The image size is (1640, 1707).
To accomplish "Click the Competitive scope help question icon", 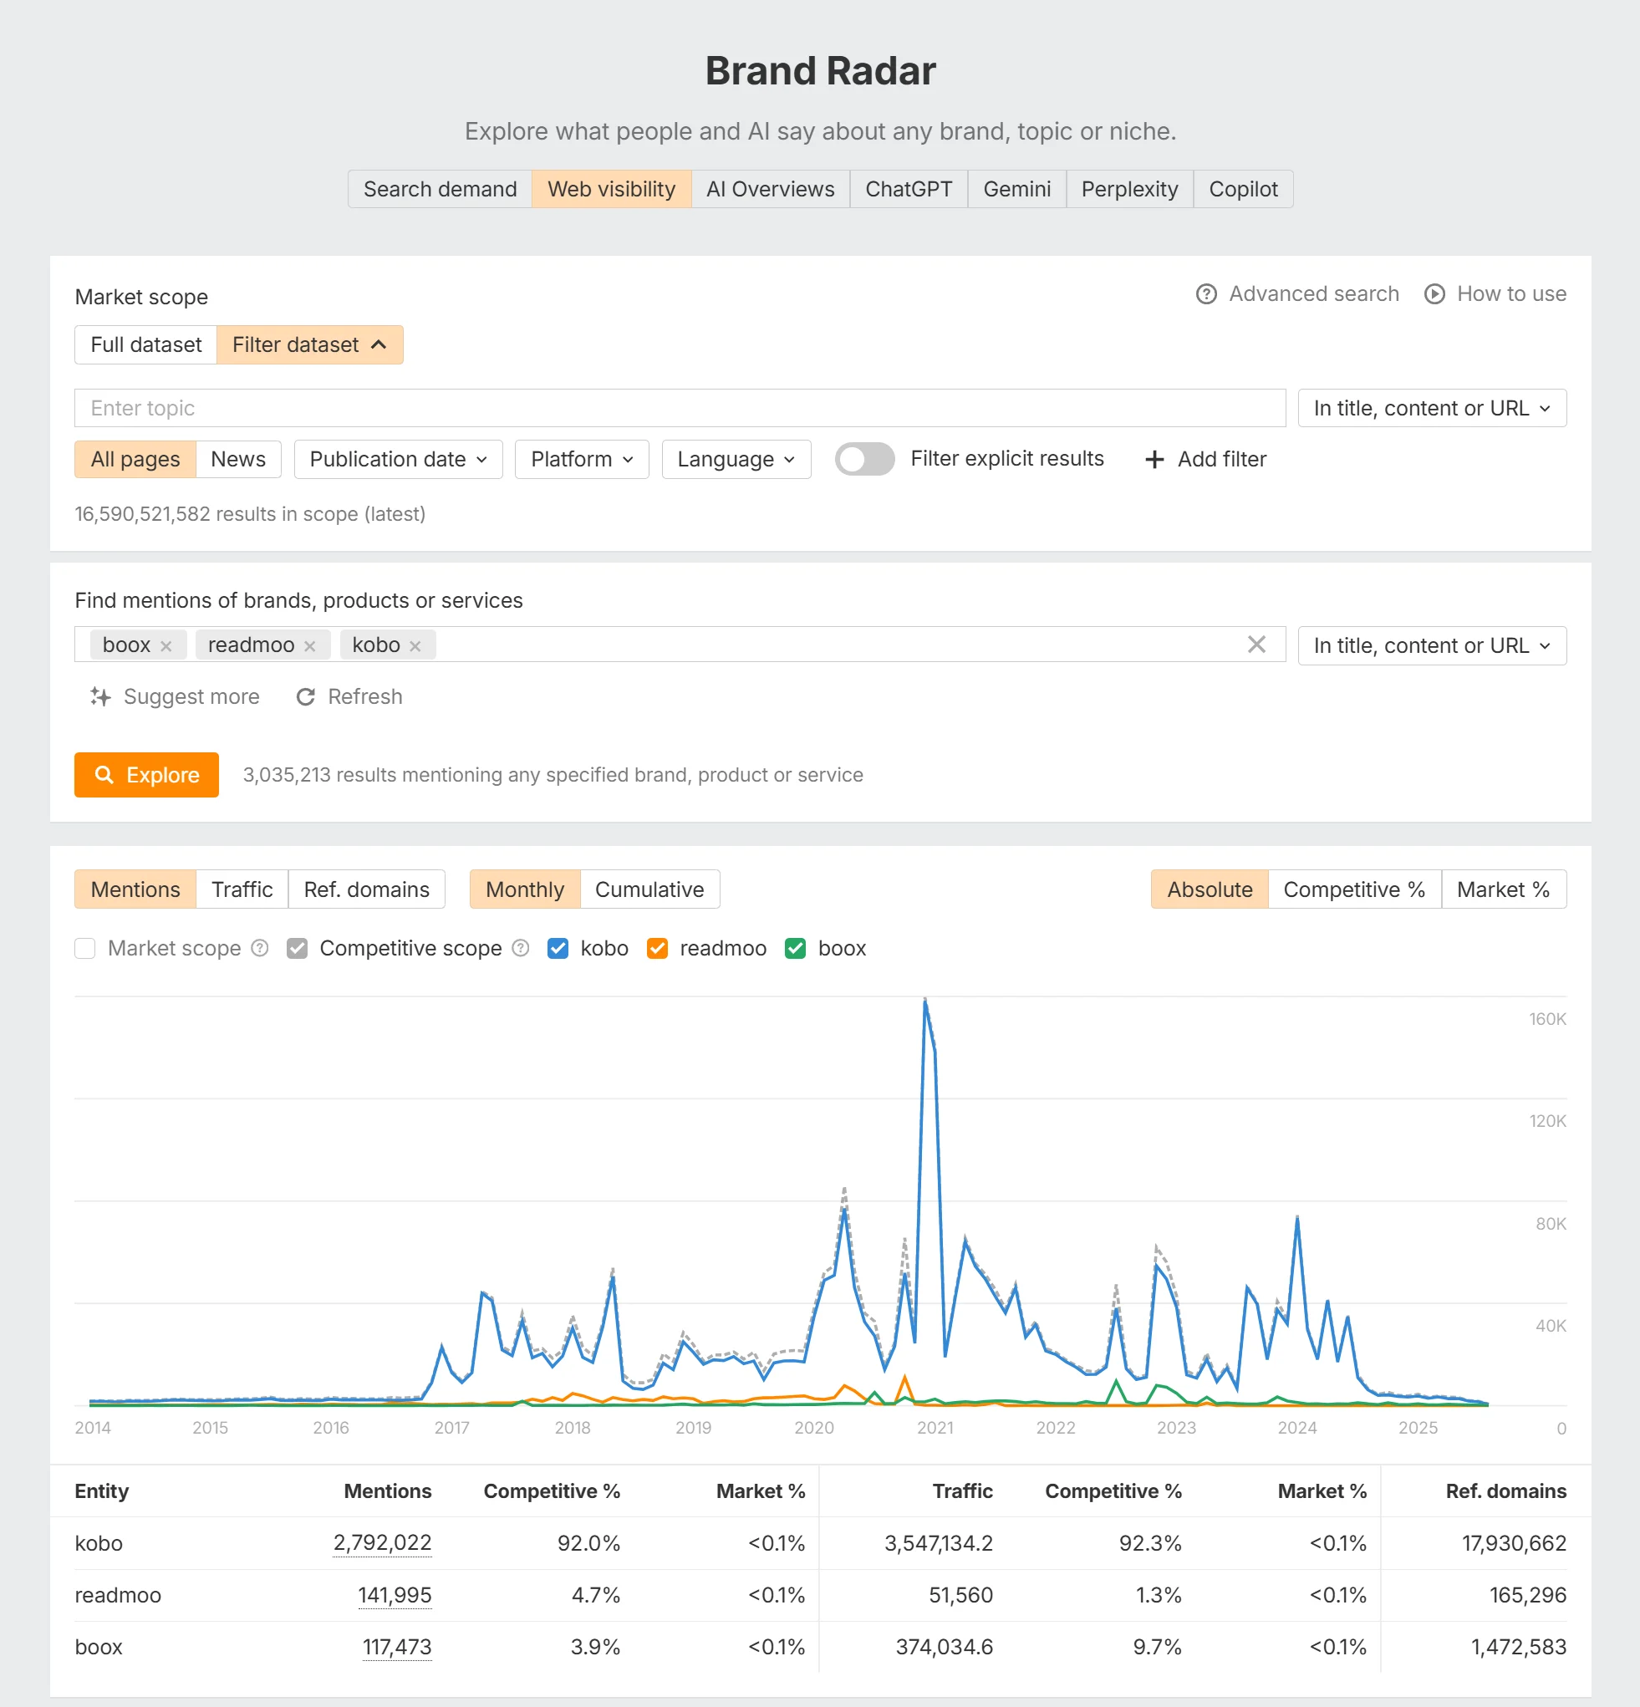I will click(x=521, y=948).
